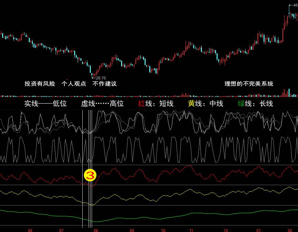
Task: Select the 10 month label on time axis
Action: 163,230
